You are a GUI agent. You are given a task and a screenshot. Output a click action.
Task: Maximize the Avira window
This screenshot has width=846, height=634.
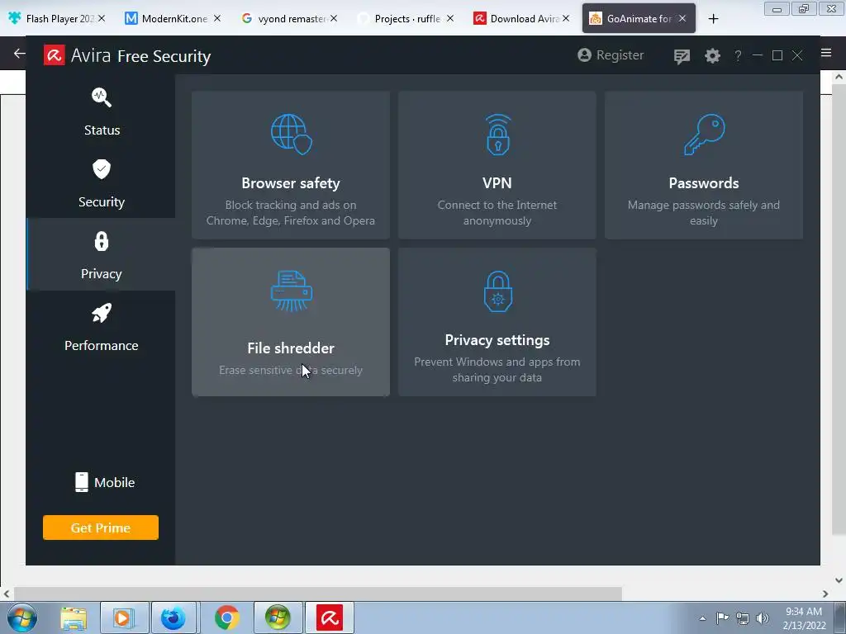pos(777,55)
